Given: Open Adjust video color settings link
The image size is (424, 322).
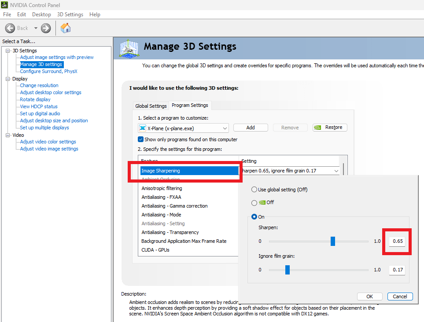Looking at the screenshot, I should [x=48, y=142].
